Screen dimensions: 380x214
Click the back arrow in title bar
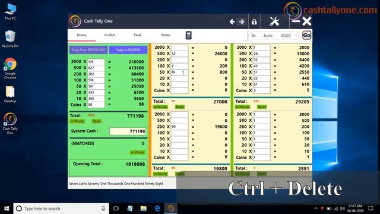click(x=232, y=22)
